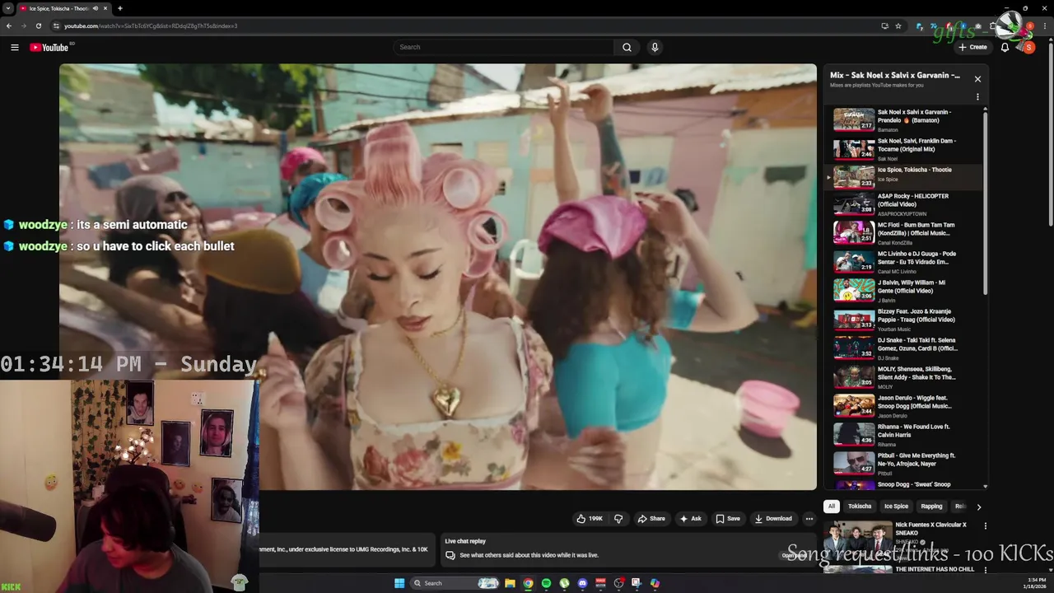Click the Chrome address bar URL
Screen dimensions: 1054x593
151,26
